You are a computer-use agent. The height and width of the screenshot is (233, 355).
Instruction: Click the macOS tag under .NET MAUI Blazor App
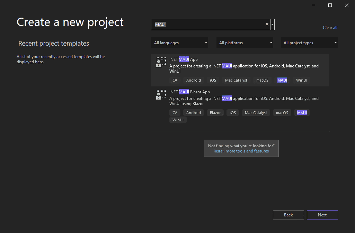tap(282, 113)
